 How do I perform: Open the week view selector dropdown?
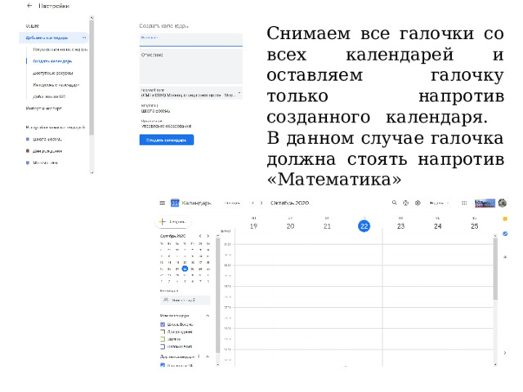click(x=439, y=203)
